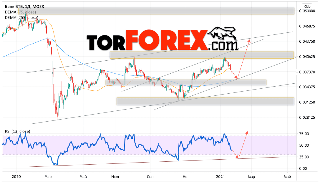Click the RSI 0.00 axis label
Image resolution: width=320 pixels, height=182 pixels.
click(303, 168)
